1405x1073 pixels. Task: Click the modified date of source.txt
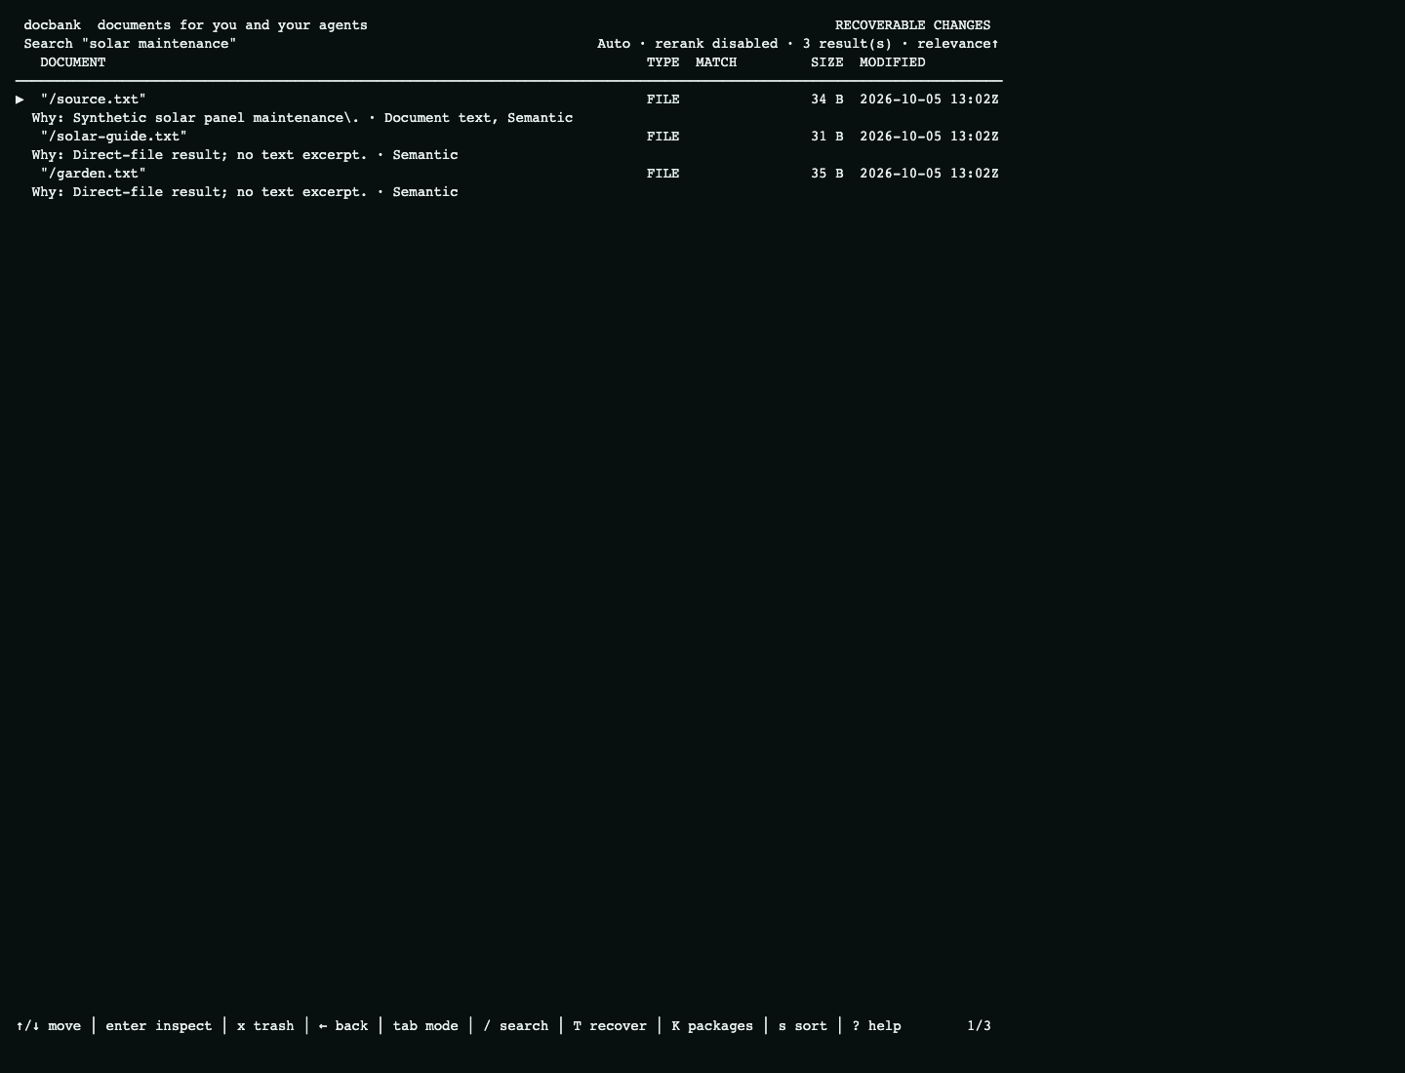tap(929, 99)
